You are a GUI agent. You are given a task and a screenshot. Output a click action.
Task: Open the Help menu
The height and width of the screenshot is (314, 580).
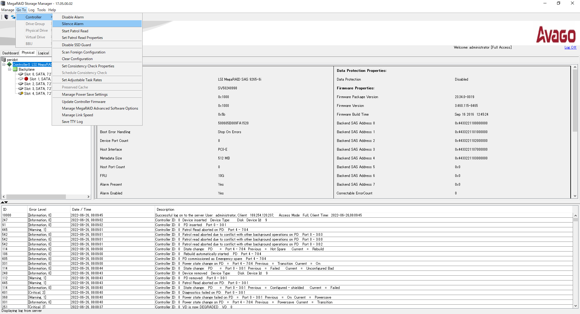coord(52,10)
